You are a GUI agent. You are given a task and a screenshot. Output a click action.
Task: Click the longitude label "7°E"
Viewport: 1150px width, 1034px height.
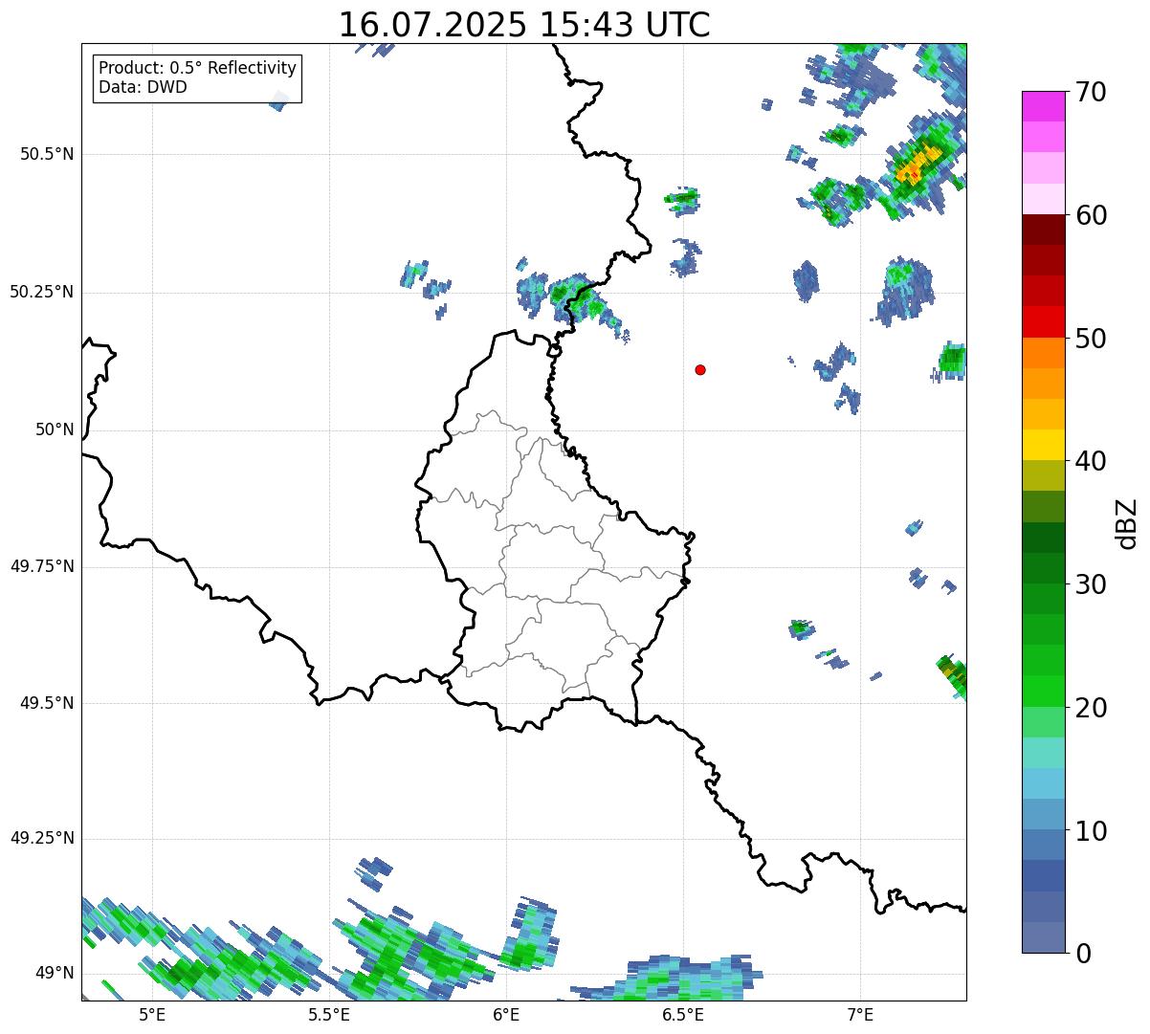(860, 1014)
